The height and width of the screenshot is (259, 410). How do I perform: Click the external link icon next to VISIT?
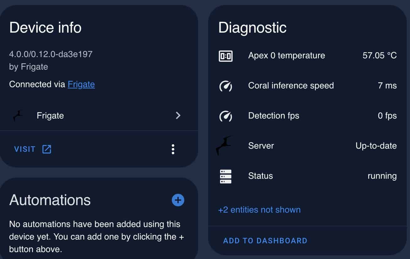tap(47, 149)
